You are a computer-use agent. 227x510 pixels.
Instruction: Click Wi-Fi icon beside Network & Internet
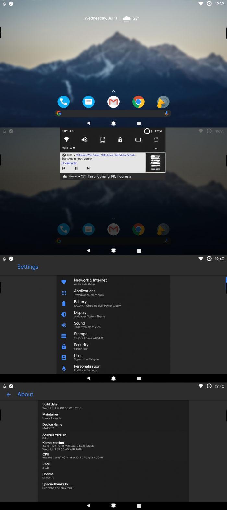64,282
